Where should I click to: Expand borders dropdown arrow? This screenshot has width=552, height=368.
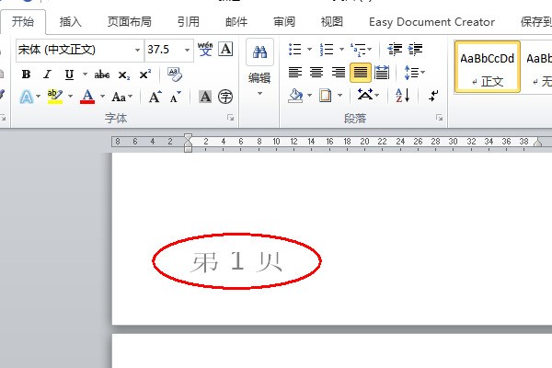point(339,95)
